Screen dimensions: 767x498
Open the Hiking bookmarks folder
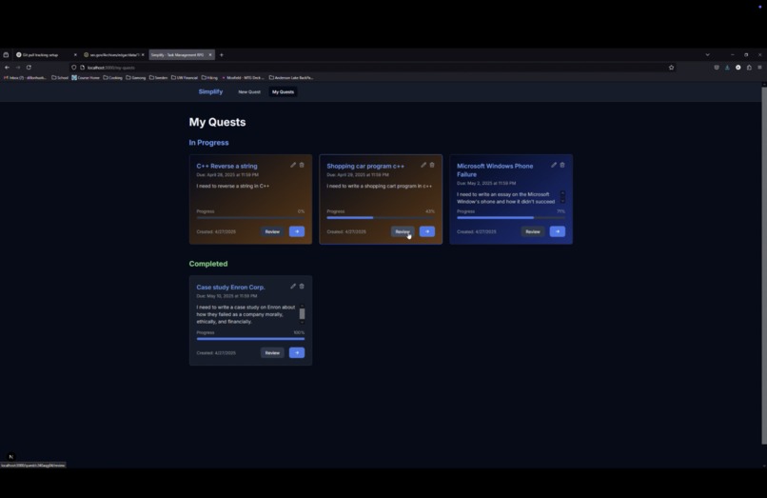coord(210,77)
